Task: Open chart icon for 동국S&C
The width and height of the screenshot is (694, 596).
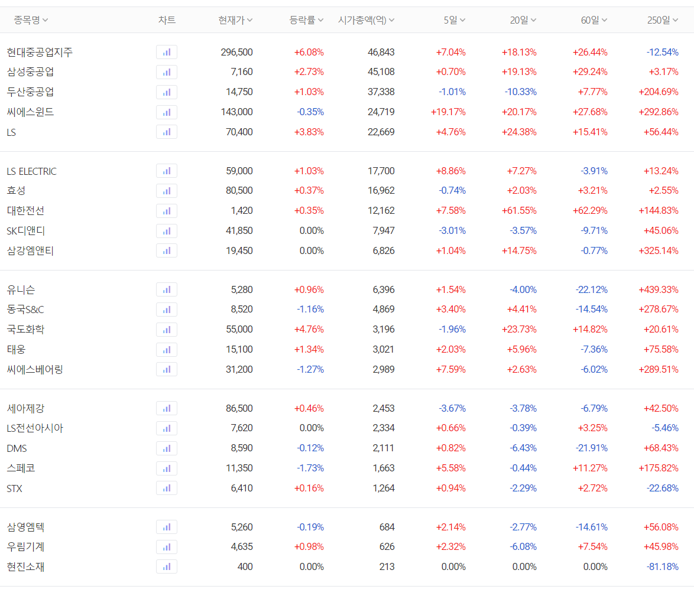Action: tap(167, 310)
